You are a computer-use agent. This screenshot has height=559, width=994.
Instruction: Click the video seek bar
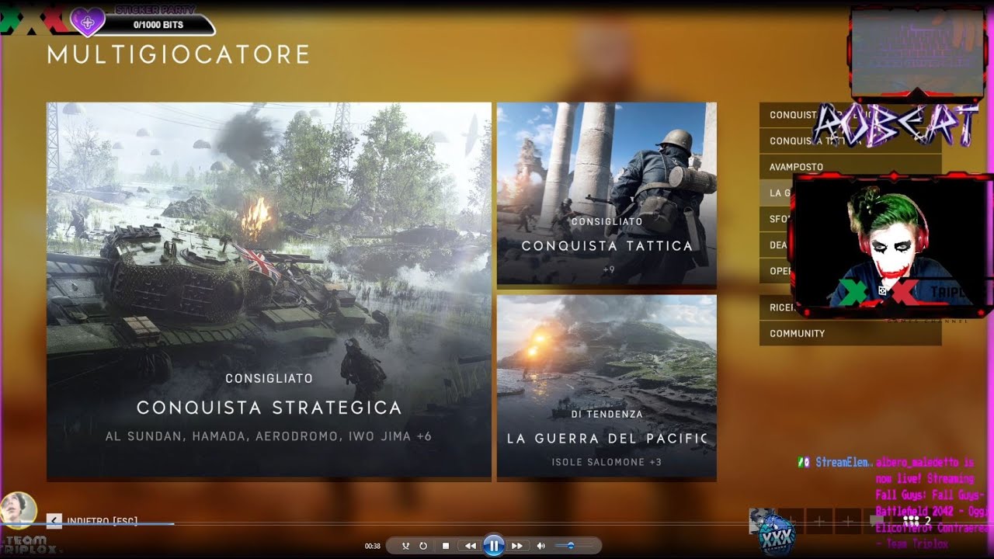497,524
